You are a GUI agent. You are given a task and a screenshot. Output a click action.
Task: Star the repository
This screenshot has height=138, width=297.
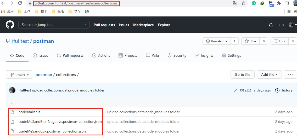pos(251,41)
